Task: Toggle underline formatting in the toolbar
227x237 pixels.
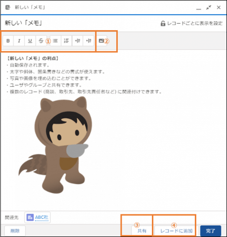Action: click(30, 40)
